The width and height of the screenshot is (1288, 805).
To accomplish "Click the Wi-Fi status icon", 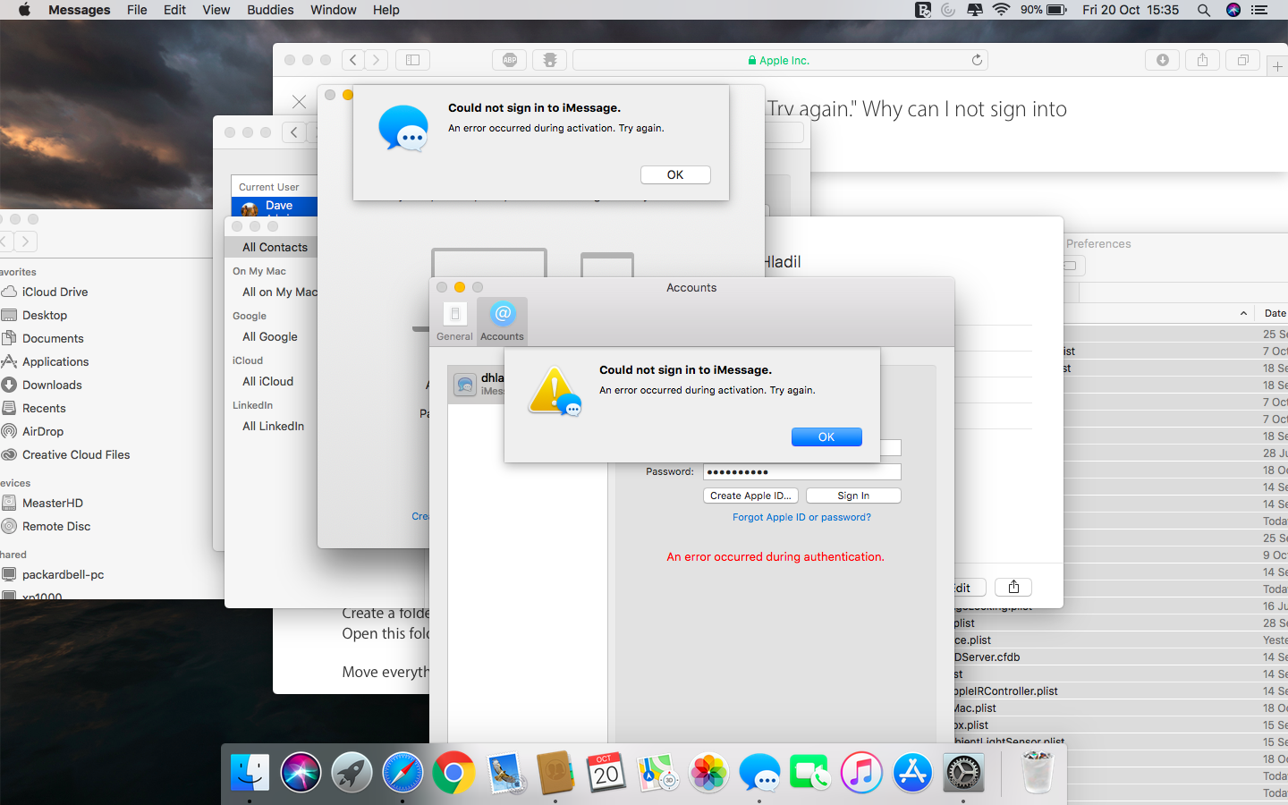I will 1001,10.
